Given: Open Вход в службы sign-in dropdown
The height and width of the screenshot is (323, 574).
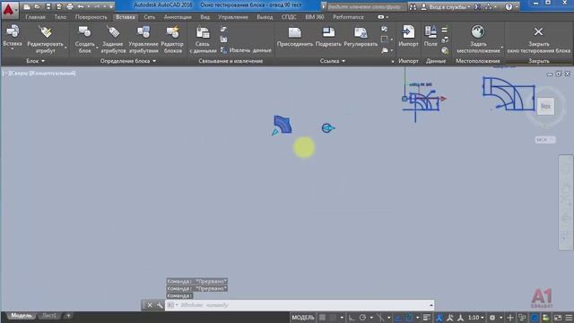Looking at the screenshot, I should click(x=446, y=7).
